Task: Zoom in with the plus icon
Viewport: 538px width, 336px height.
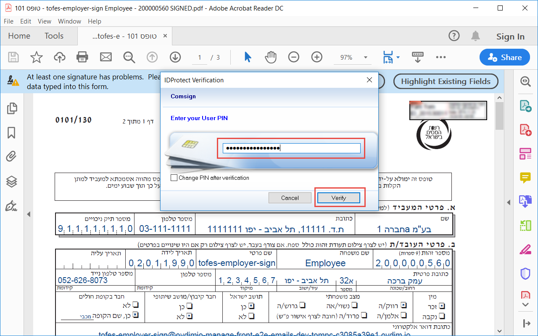Action: [317, 57]
